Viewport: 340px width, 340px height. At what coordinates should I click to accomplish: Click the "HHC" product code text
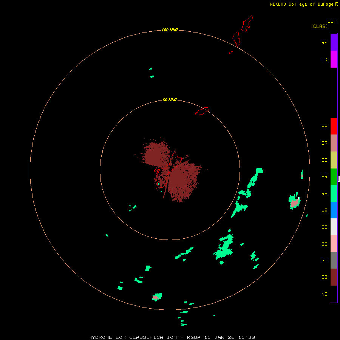tap(332, 23)
